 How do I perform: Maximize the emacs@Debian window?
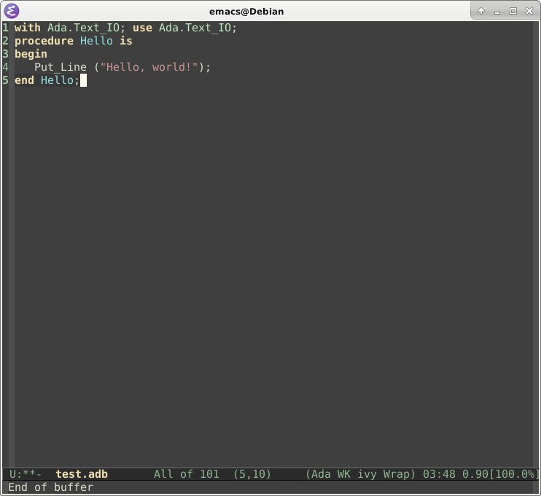coord(513,11)
